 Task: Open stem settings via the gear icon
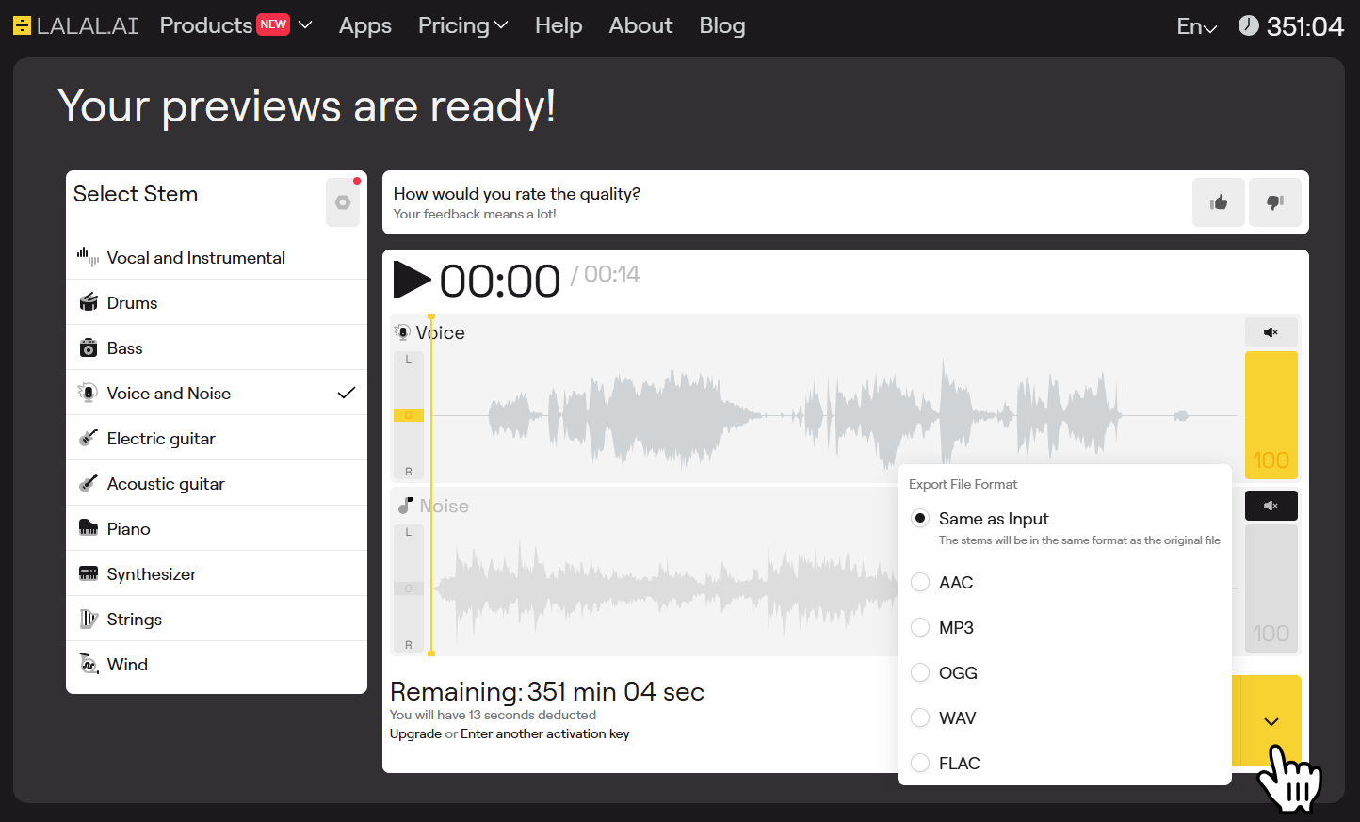click(343, 202)
